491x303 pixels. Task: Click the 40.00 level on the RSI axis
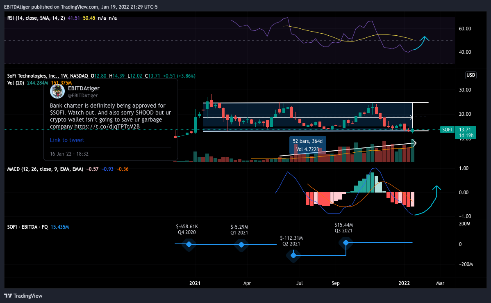click(465, 52)
